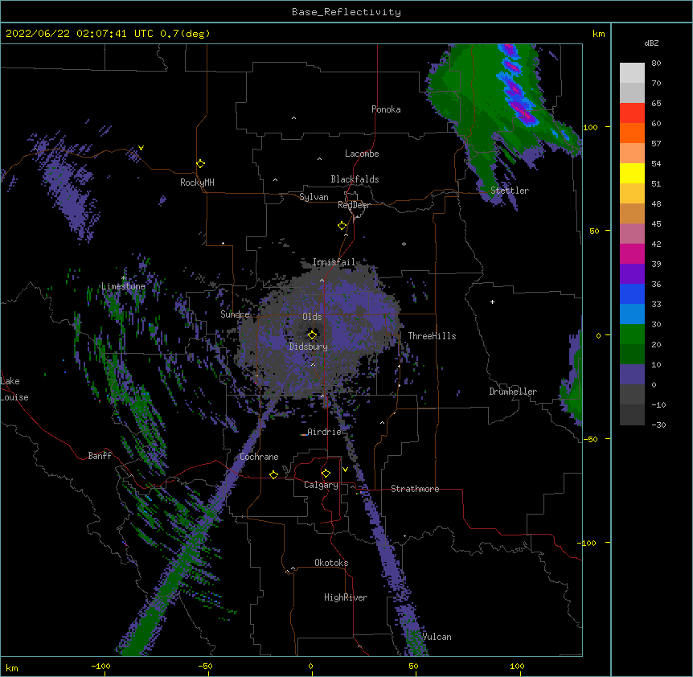Click the yellow diamond marker above Calgary label
The image size is (693, 677).
[326, 474]
